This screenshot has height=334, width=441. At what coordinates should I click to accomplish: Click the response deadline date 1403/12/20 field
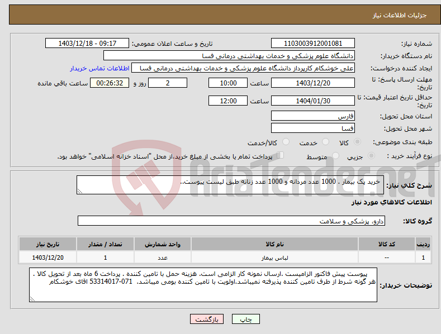pyautogui.click(x=313, y=83)
